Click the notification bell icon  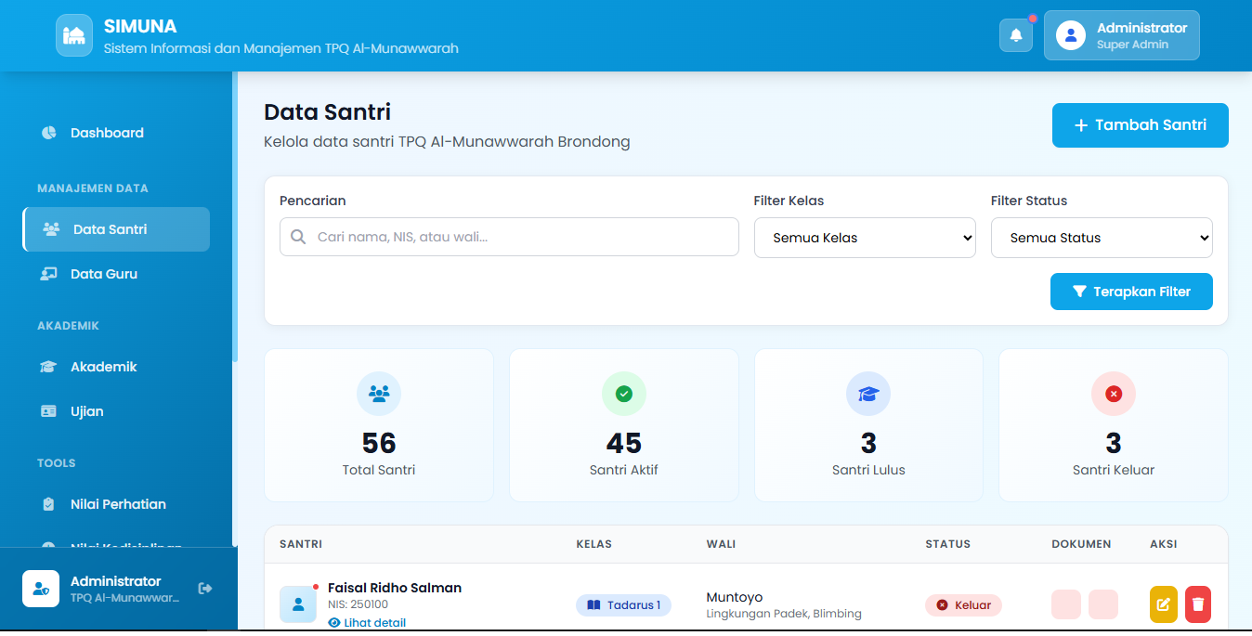pos(1015,35)
